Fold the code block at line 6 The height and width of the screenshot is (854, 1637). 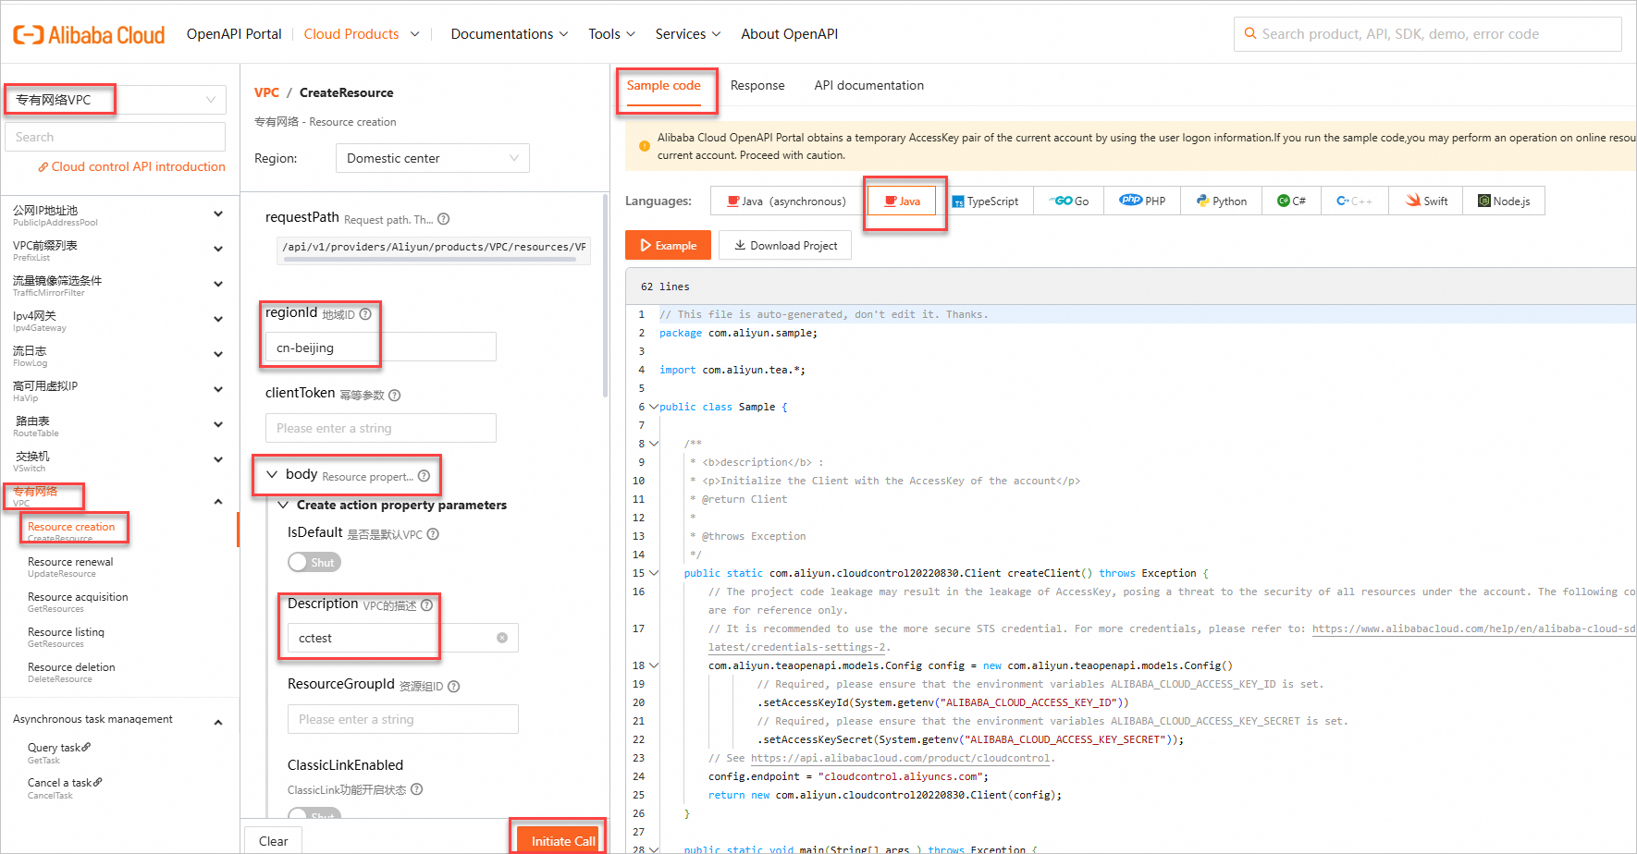654,407
